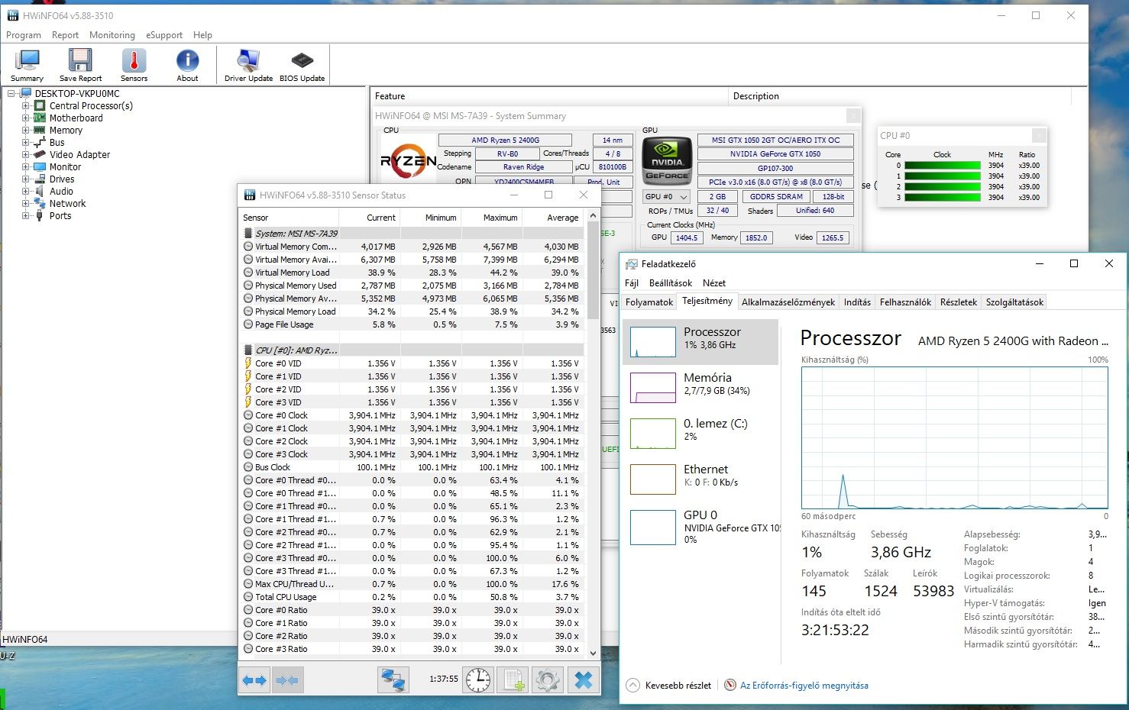Switch to the Szolgáltatások tab
Image resolution: width=1129 pixels, height=710 pixels.
[x=1014, y=302]
